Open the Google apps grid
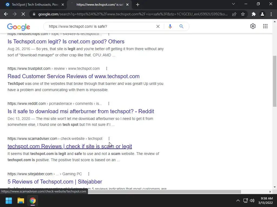 (x=265, y=26)
